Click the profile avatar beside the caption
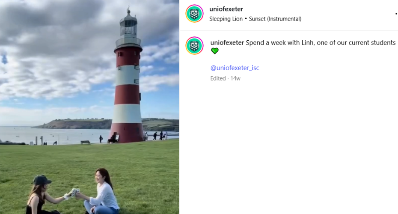398x214 pixels. pyautogui.click(x=194, y=46)
